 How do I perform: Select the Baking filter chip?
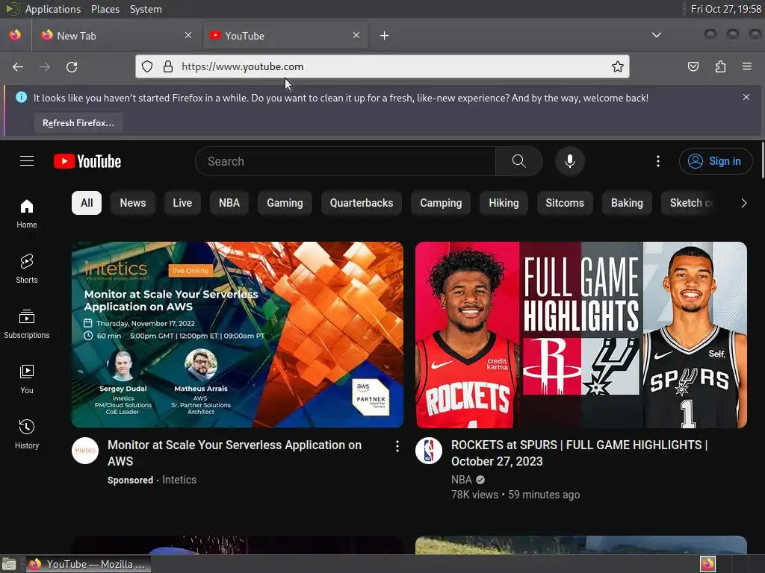pos(627,203)
